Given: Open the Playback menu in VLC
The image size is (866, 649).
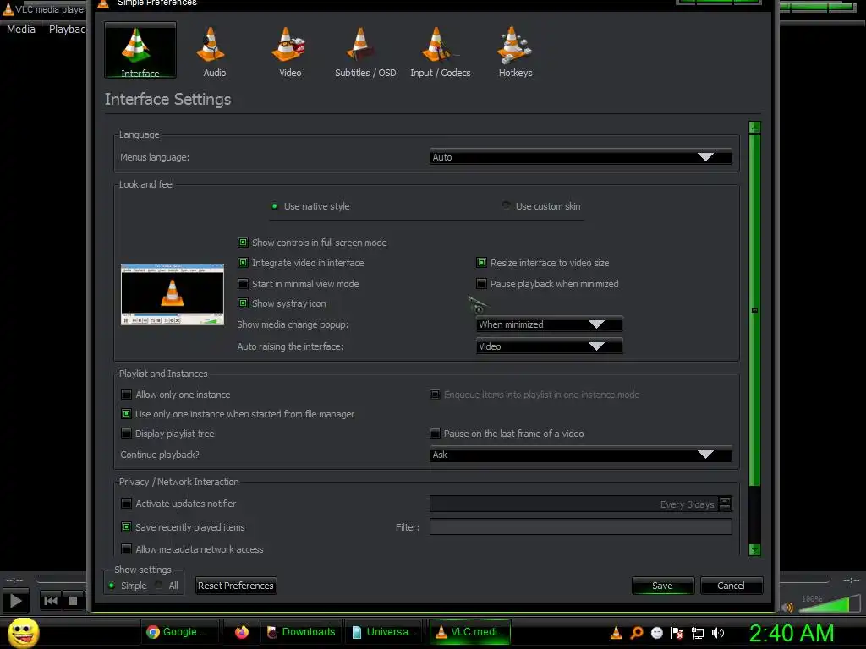Looking at the screenshot, I should click(x=67, y=30).
